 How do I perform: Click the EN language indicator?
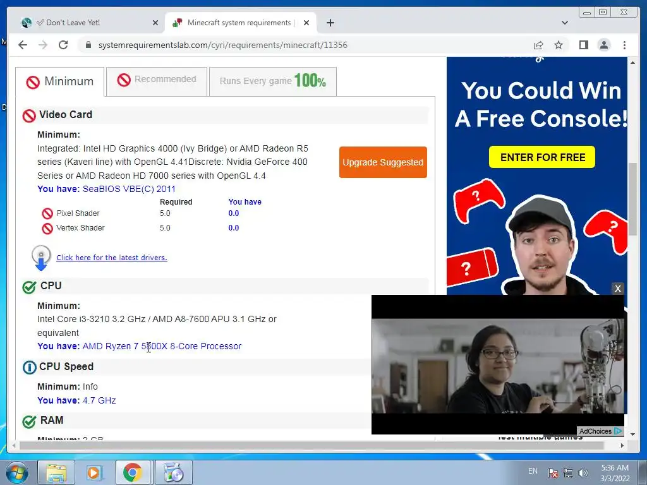pyautogui.click(x=533, y=471)
